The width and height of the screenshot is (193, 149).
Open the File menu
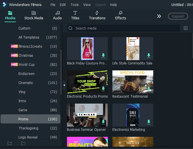pos(53,5)
